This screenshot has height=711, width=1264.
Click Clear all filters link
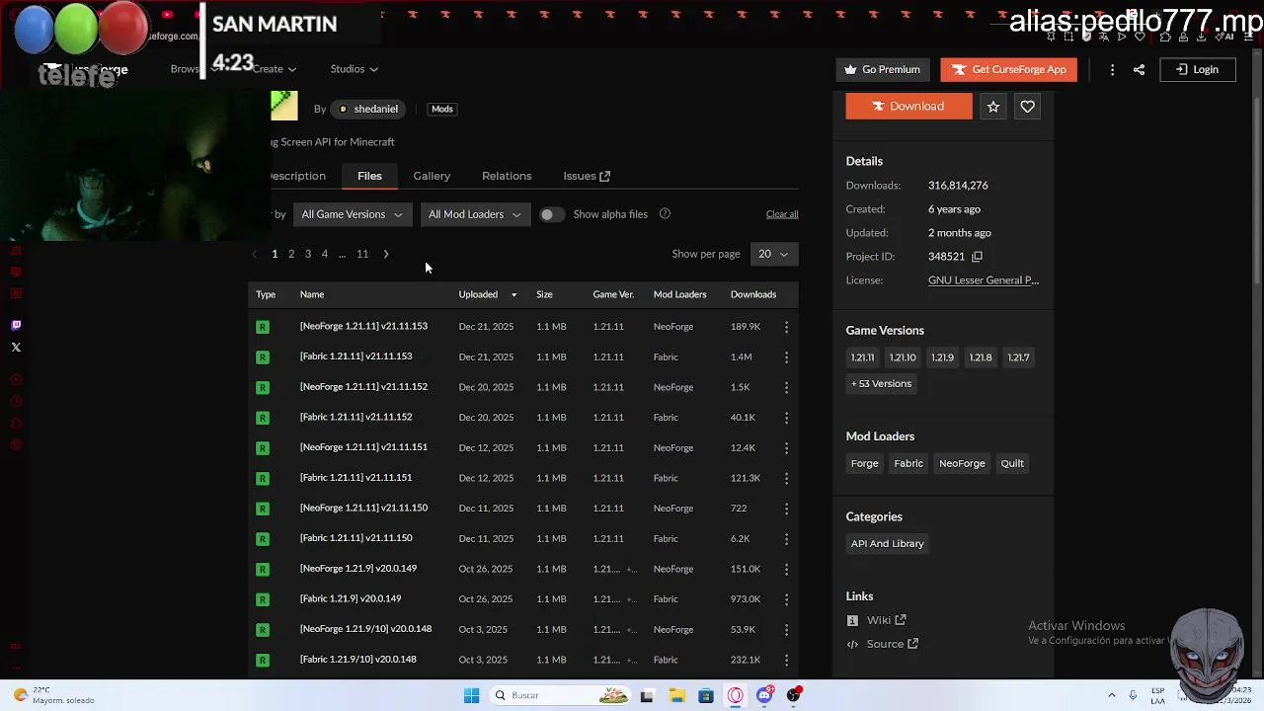point(782,214)
